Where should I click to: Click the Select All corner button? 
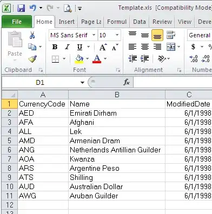[x=10, y=95]
